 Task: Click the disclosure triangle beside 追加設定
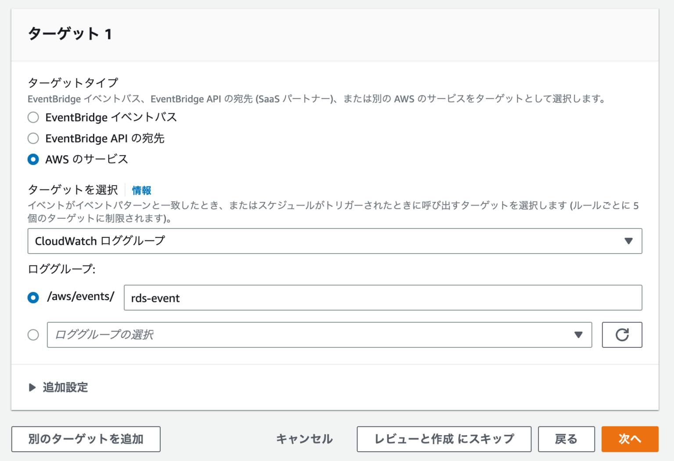(32, 387)
